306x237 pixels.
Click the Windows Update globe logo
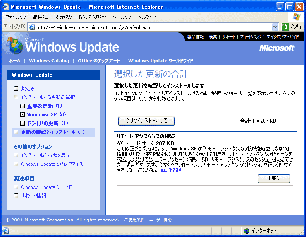[x=14, y=46]
